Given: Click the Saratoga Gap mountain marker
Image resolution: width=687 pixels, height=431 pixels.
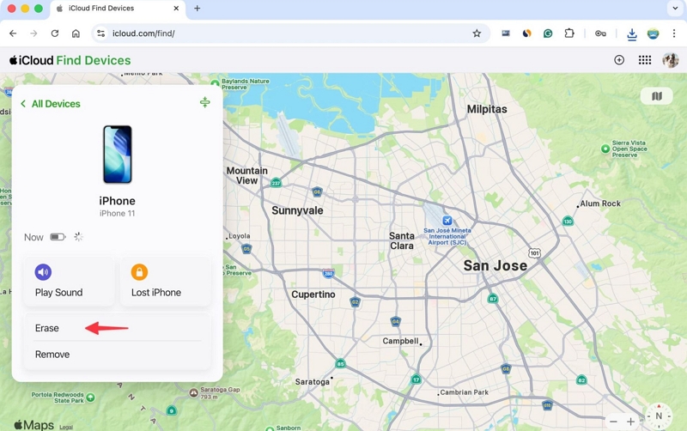Looking at the screenshot, I should (x=193, y=393).
